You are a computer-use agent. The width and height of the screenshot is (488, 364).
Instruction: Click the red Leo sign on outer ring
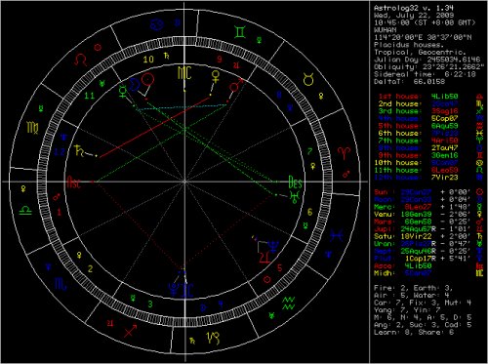[x=81, y=60]
